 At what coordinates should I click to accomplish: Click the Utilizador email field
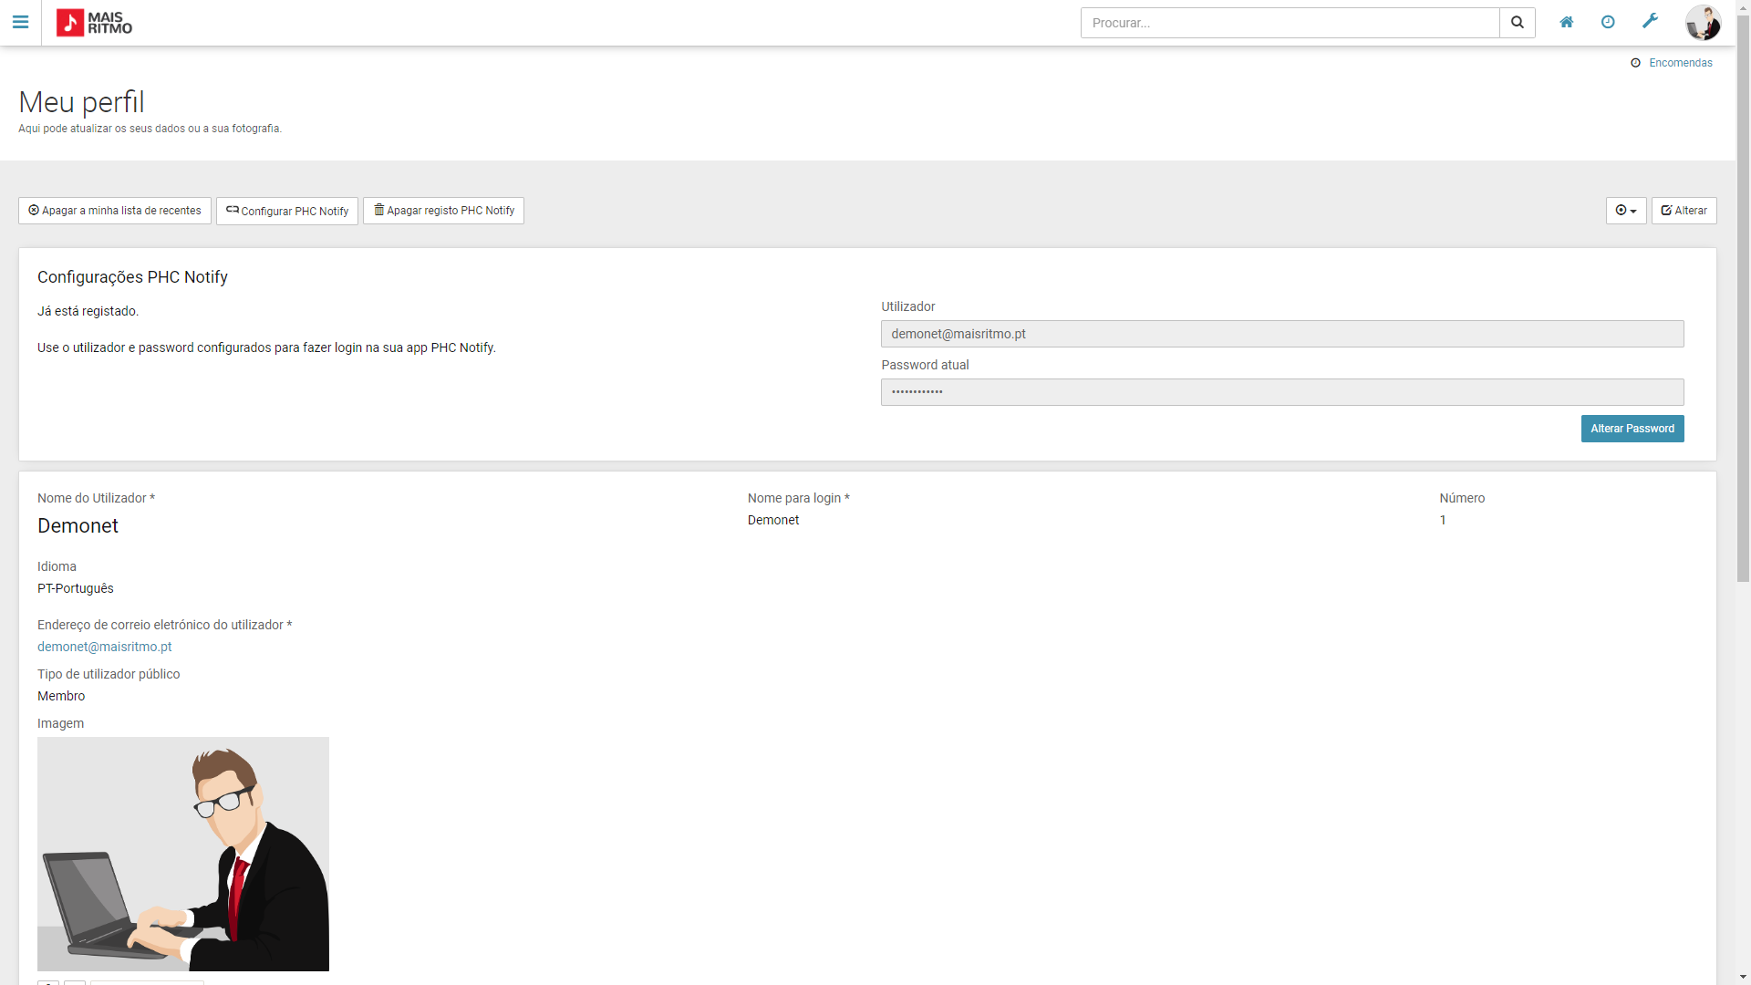1282,334
